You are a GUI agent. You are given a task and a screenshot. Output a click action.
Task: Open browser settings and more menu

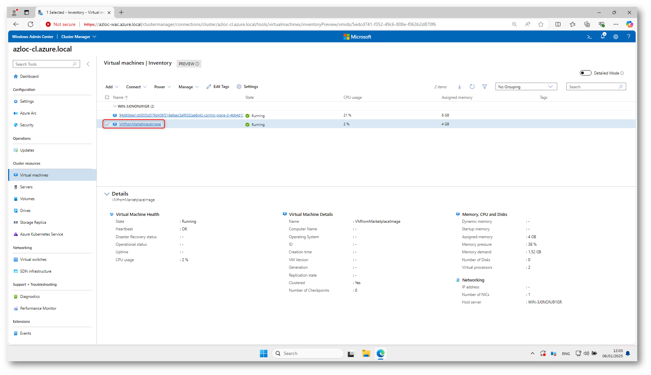point(616,24)
